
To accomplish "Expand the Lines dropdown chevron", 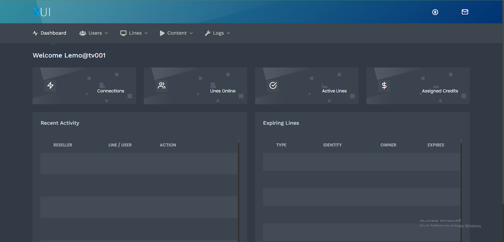I will [x=146, y=33].
